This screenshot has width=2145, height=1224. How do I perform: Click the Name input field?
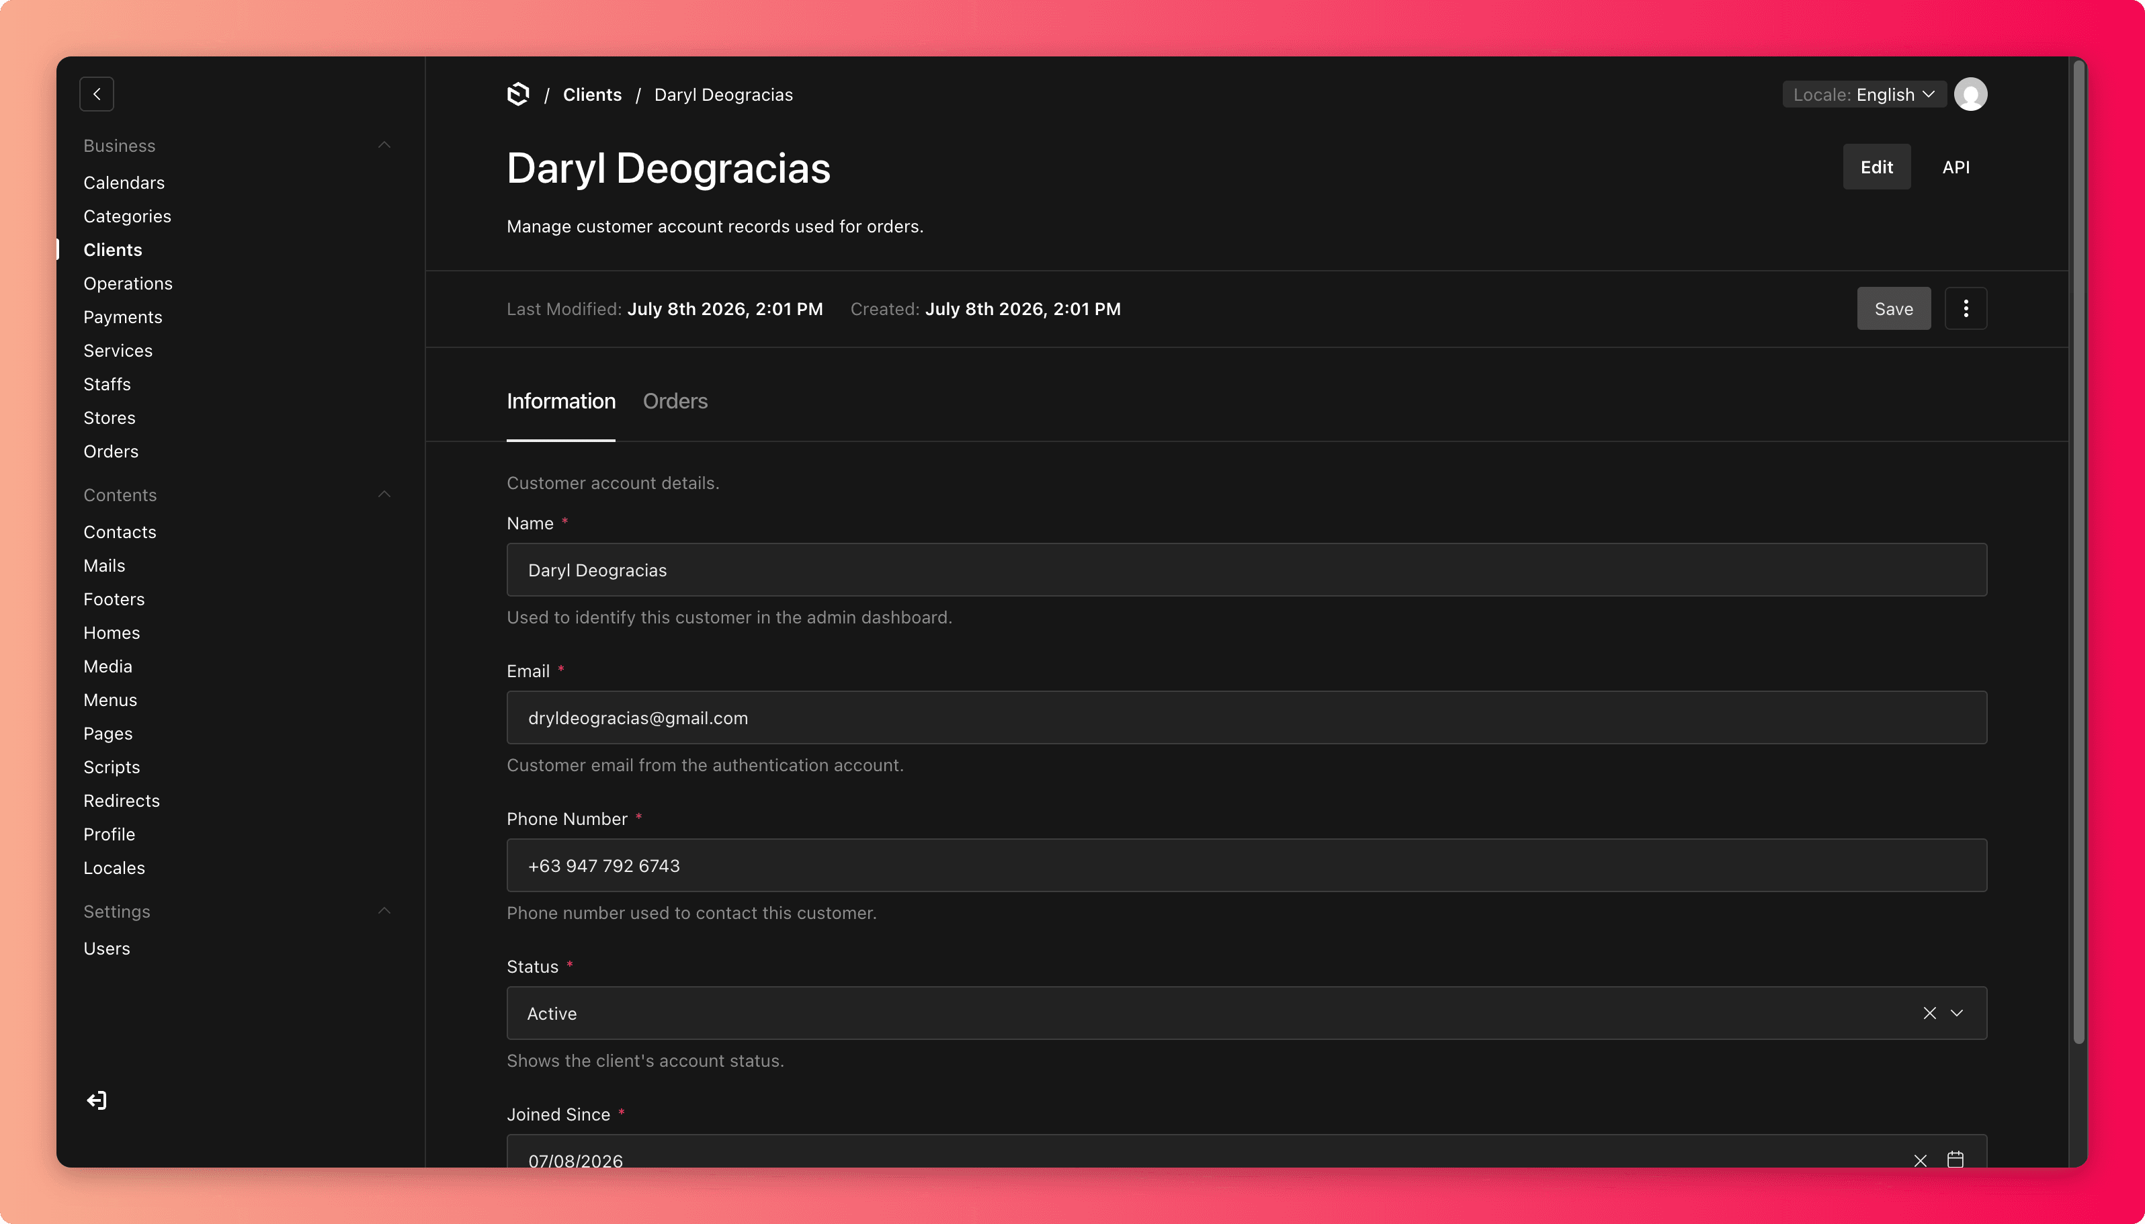1246,570
